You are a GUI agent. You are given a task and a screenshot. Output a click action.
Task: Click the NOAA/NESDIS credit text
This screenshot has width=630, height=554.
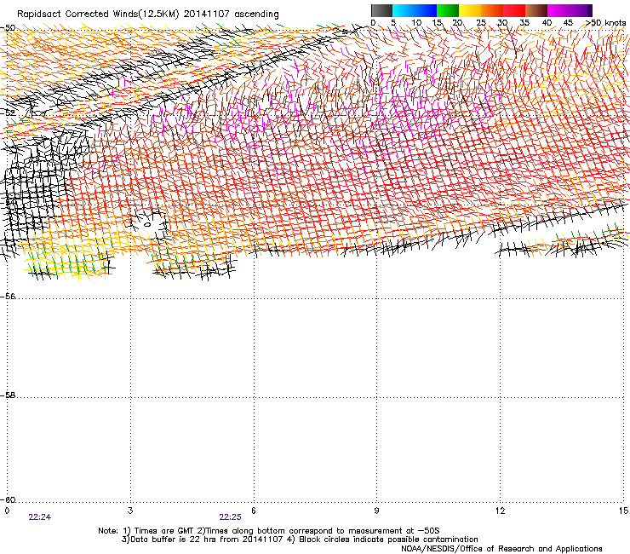pyautogui.click(x=501, y=549)
